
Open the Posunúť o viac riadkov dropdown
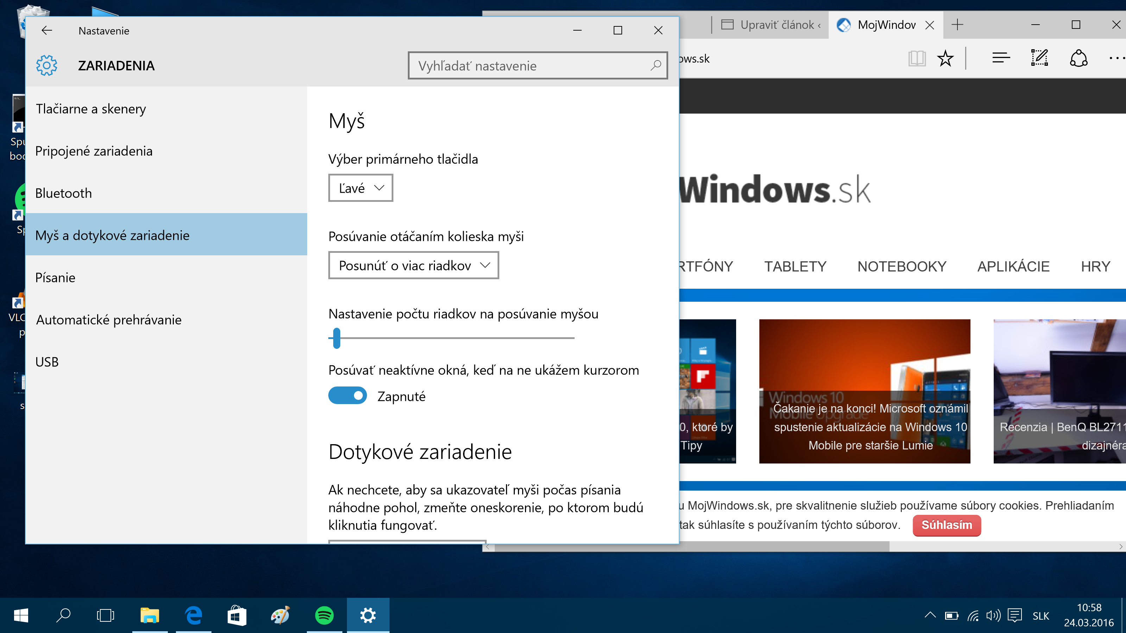pos(413,265)
